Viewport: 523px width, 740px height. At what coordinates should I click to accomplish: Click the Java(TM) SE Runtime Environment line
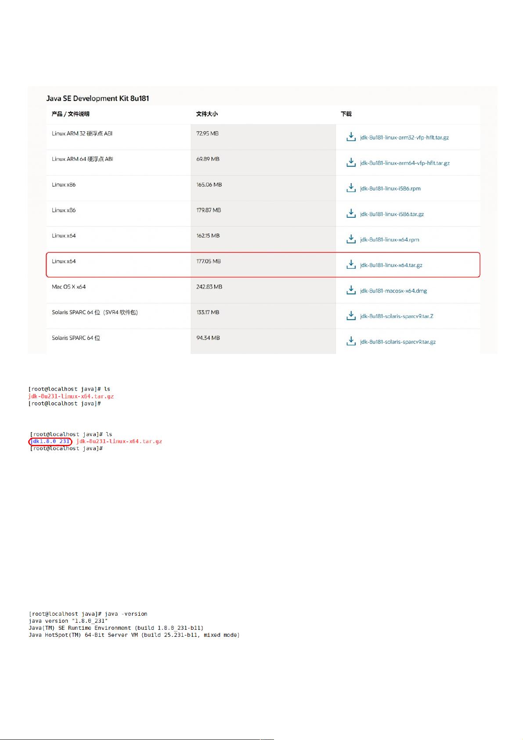(116, 628)
